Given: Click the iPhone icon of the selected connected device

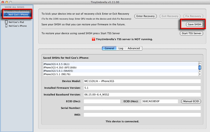Looking at the screenshot, I should tap(6, 15).
